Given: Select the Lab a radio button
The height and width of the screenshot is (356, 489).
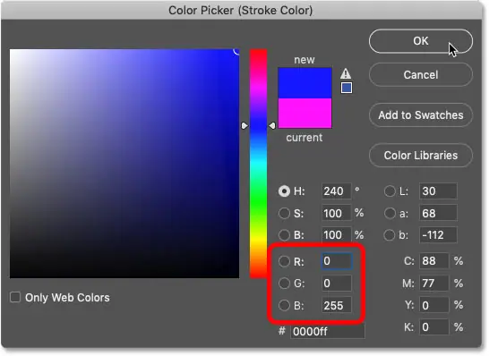Looking at the screenshot, I should click(390, 214).
